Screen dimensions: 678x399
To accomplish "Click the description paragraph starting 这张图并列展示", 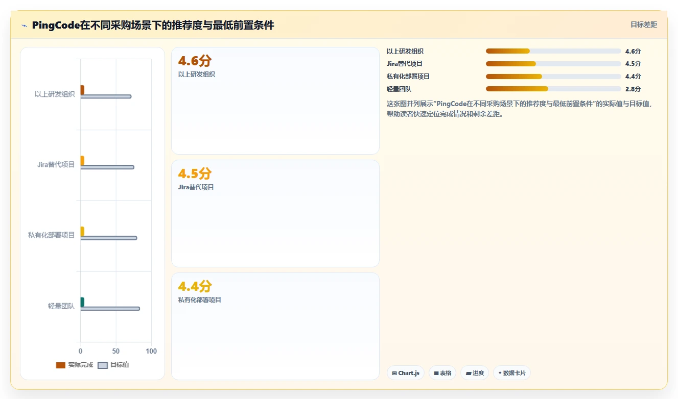I will tap(520, 109).
